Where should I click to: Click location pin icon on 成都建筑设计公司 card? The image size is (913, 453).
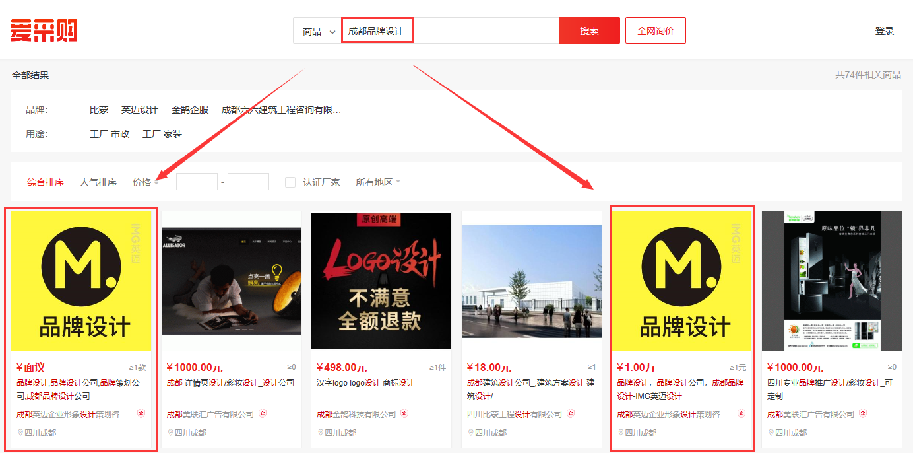pos(470,433)
